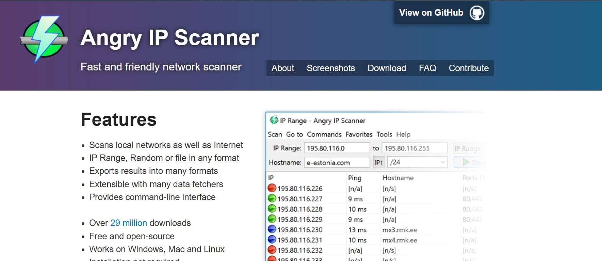This screenshot has width=602, height=261.
Task: Click 'IP Range, Random or file' bullet
Action: 164,158
